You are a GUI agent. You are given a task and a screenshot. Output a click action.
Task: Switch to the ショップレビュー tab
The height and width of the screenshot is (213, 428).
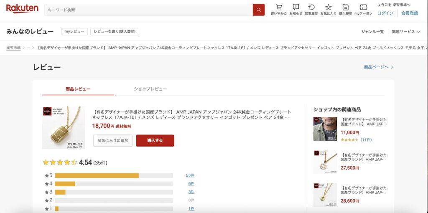[150, 89]
